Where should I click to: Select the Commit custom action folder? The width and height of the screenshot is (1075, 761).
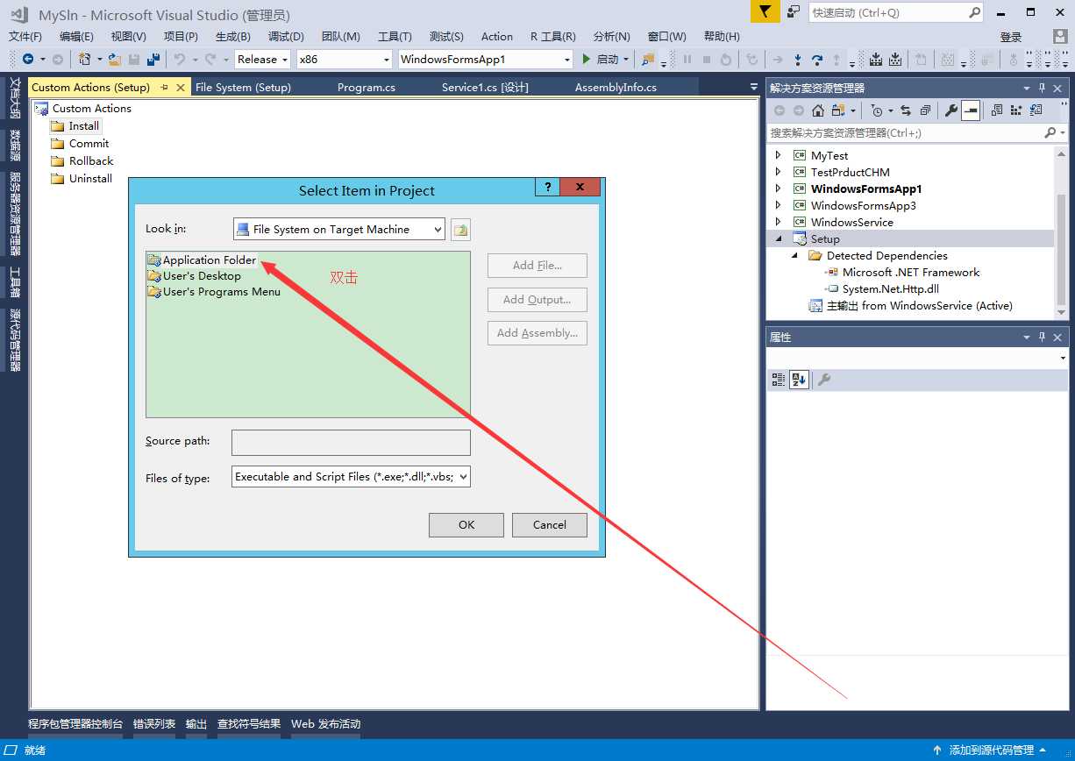pyautogui.click(x=81, y=144)
